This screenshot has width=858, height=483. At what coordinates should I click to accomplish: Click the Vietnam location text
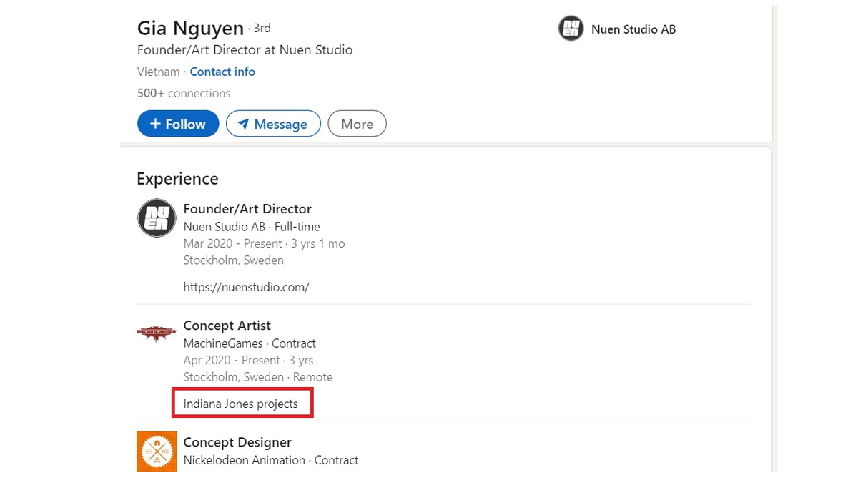[158, 72]
